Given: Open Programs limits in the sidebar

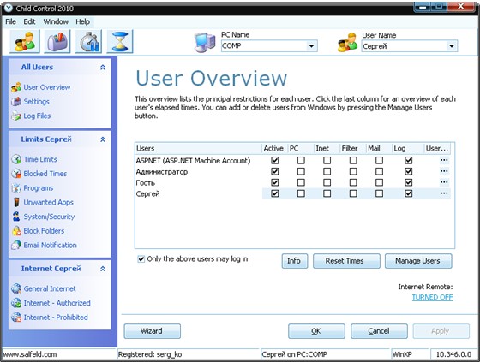Looking at the screenshot, I should point(39,188).
